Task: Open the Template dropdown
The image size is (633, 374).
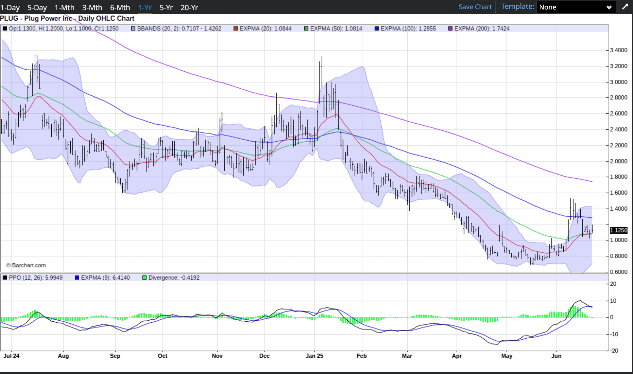Action: 575,7
